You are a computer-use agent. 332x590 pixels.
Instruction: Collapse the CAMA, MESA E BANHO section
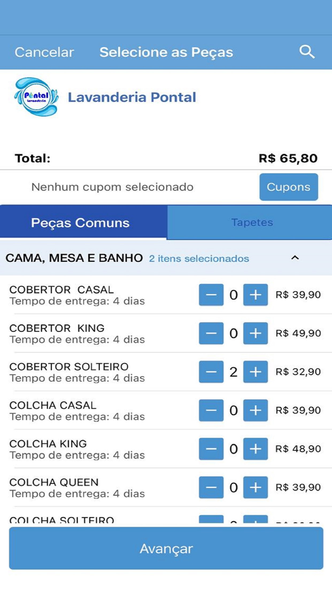[x=295, y=258]
